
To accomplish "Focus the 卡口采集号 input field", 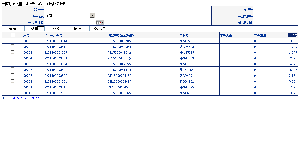I will [276, 16].
